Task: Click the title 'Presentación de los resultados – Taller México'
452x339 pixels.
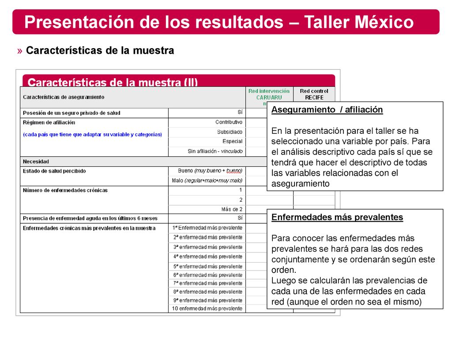Action: click(x=219, y=22)
